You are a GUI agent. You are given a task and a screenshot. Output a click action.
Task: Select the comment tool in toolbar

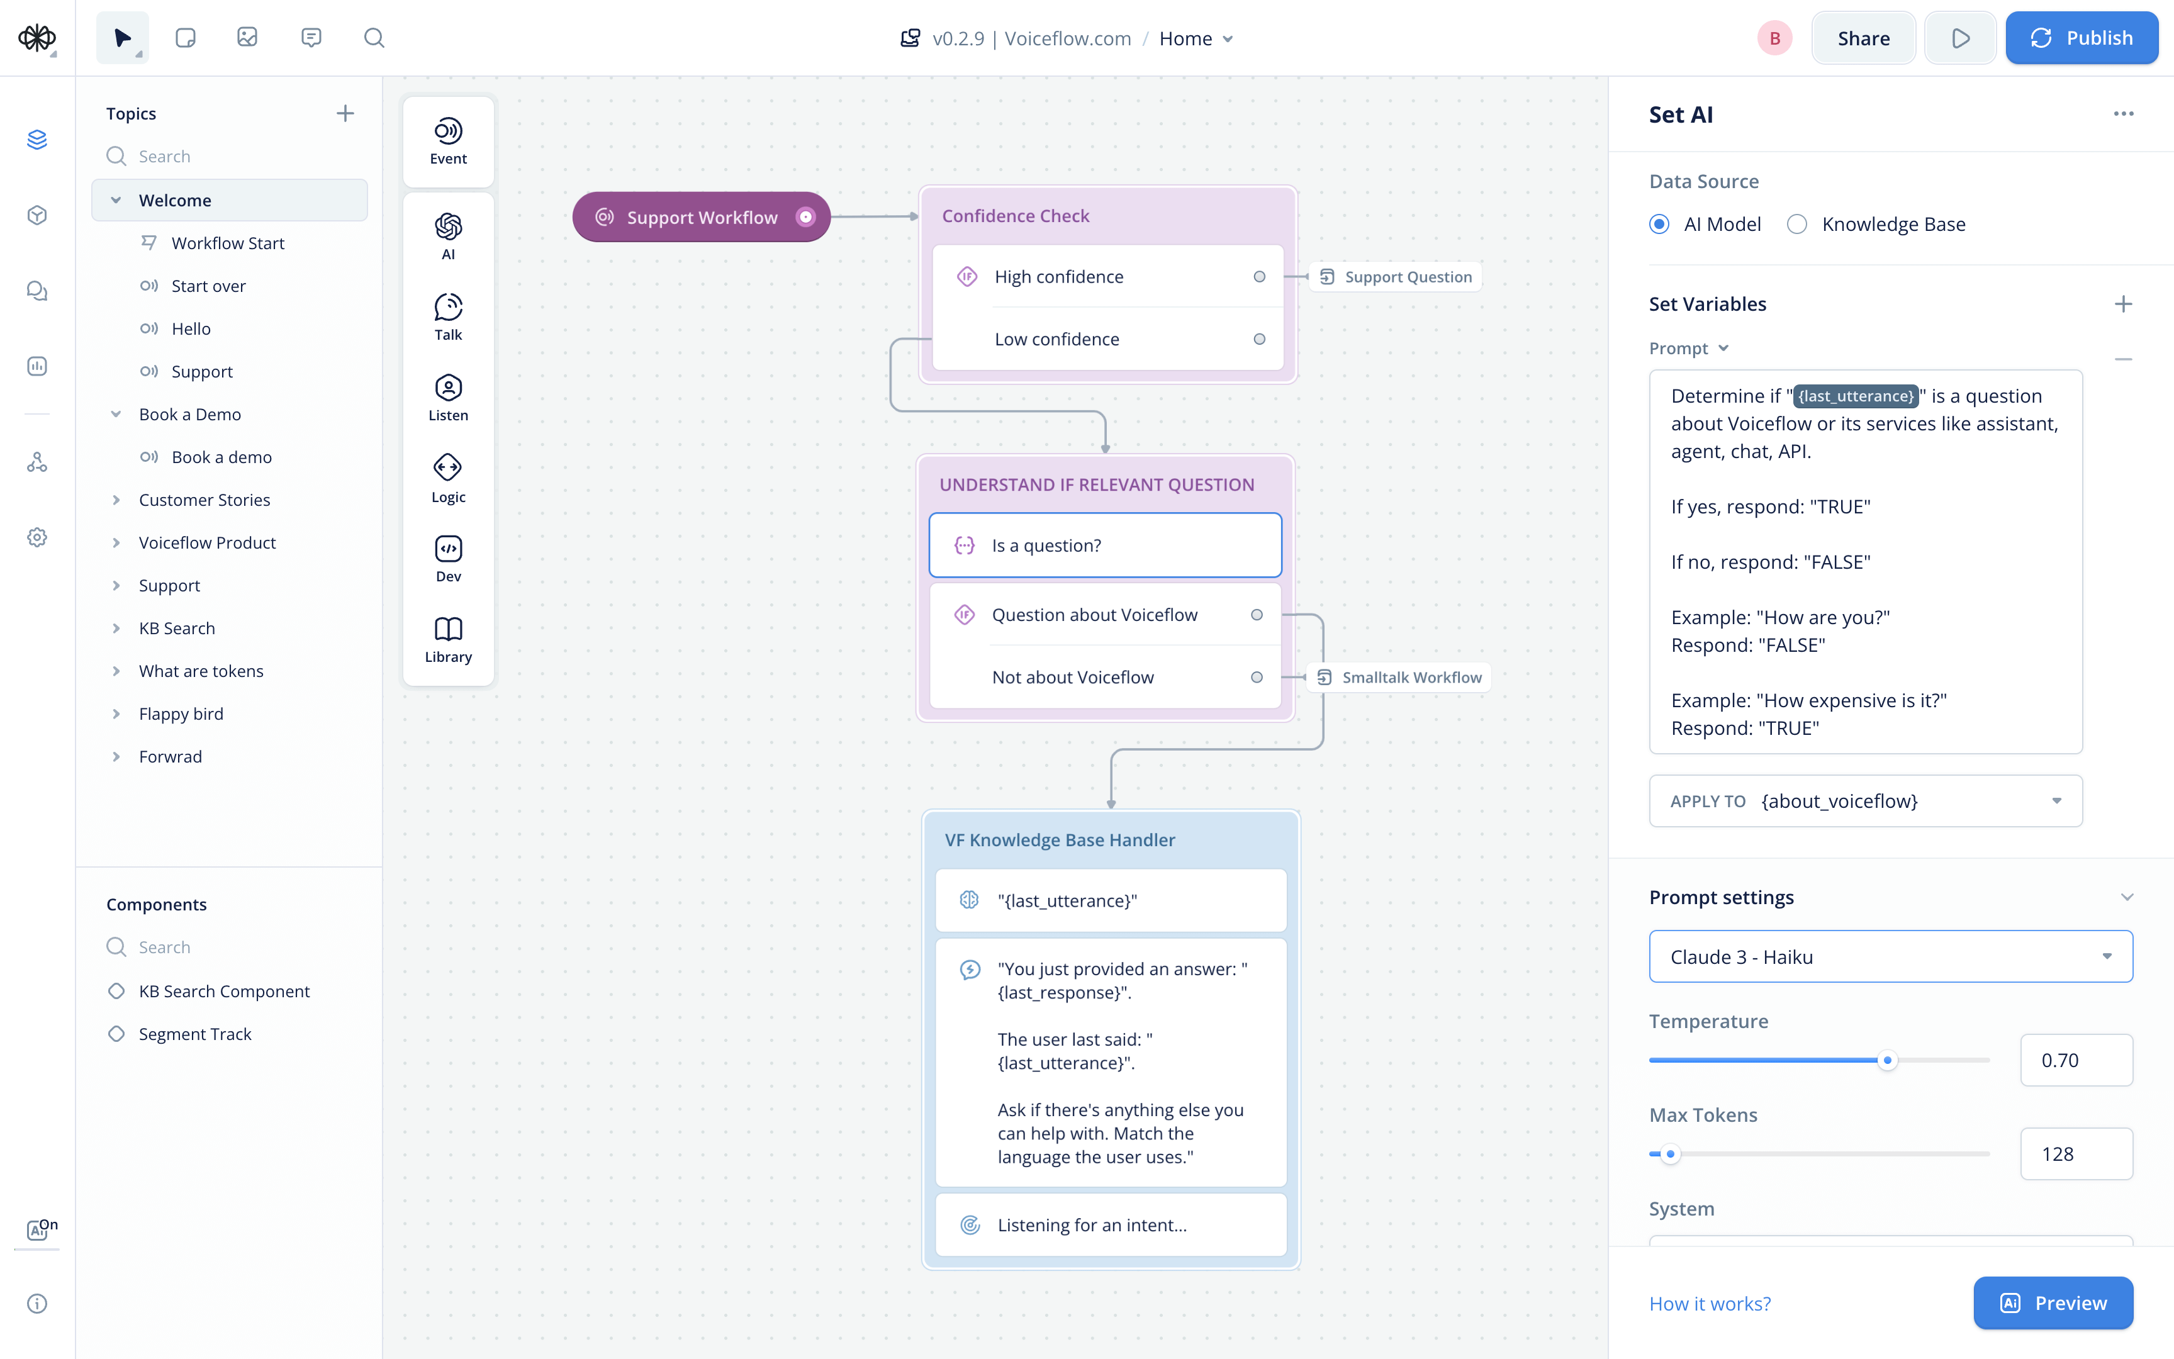[311, 38]
